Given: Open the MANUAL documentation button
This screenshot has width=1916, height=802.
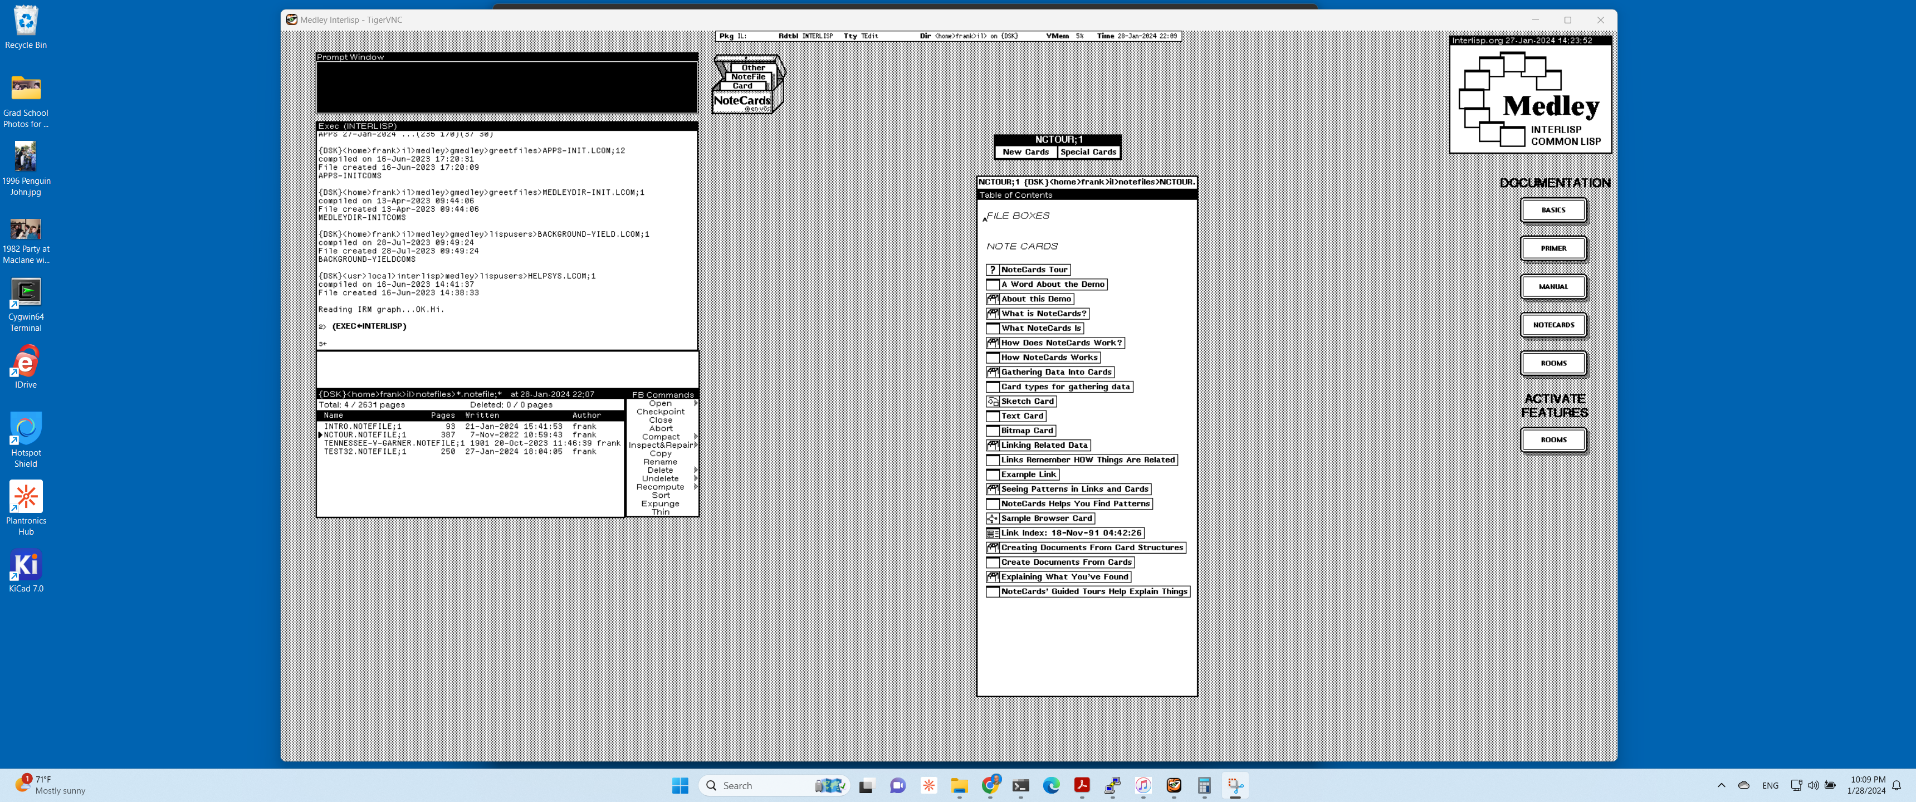Looking at the screenshot, I should (x=1553, y=286).
